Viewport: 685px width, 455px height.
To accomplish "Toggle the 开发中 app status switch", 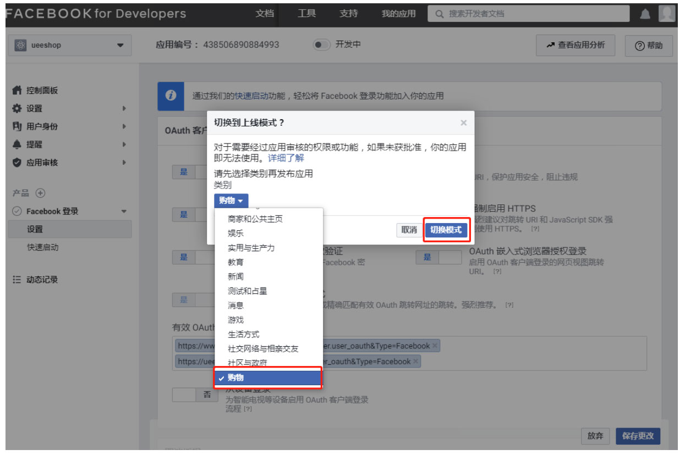I will tap(321, 45).
